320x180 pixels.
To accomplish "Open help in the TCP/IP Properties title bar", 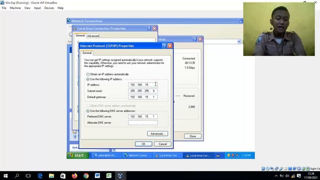I will (x=164, y=45).
